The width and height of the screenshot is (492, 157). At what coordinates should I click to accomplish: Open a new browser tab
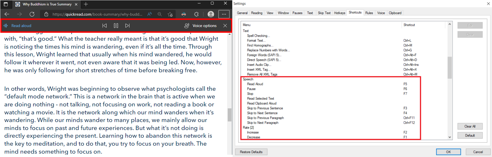coord(86,4)
